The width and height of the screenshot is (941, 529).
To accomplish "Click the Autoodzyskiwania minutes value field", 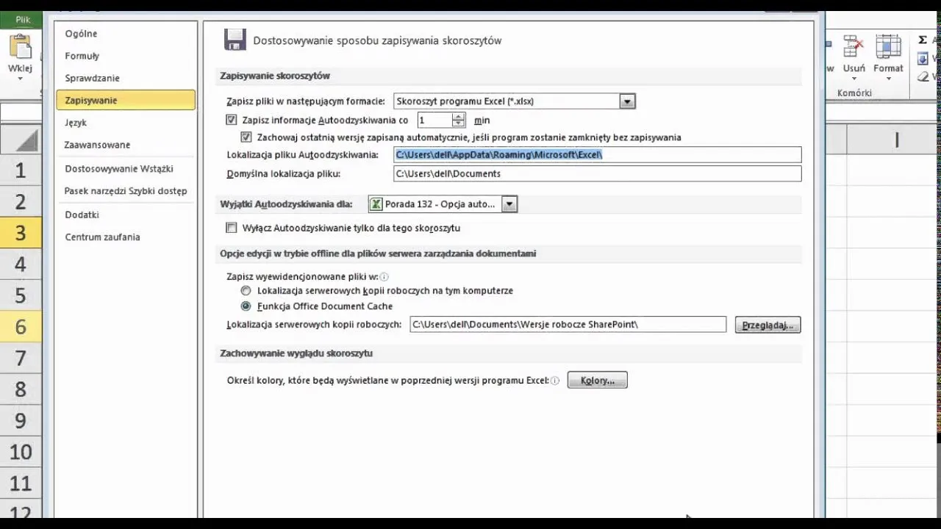I will [434, 120].
